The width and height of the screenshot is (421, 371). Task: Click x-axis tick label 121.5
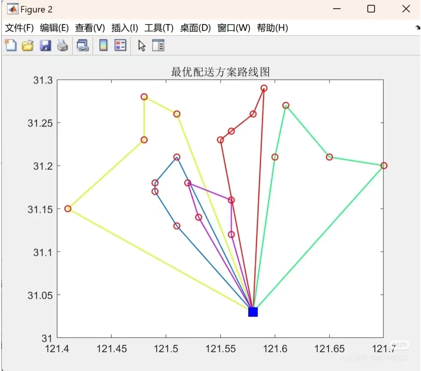[x=166, y=349]
